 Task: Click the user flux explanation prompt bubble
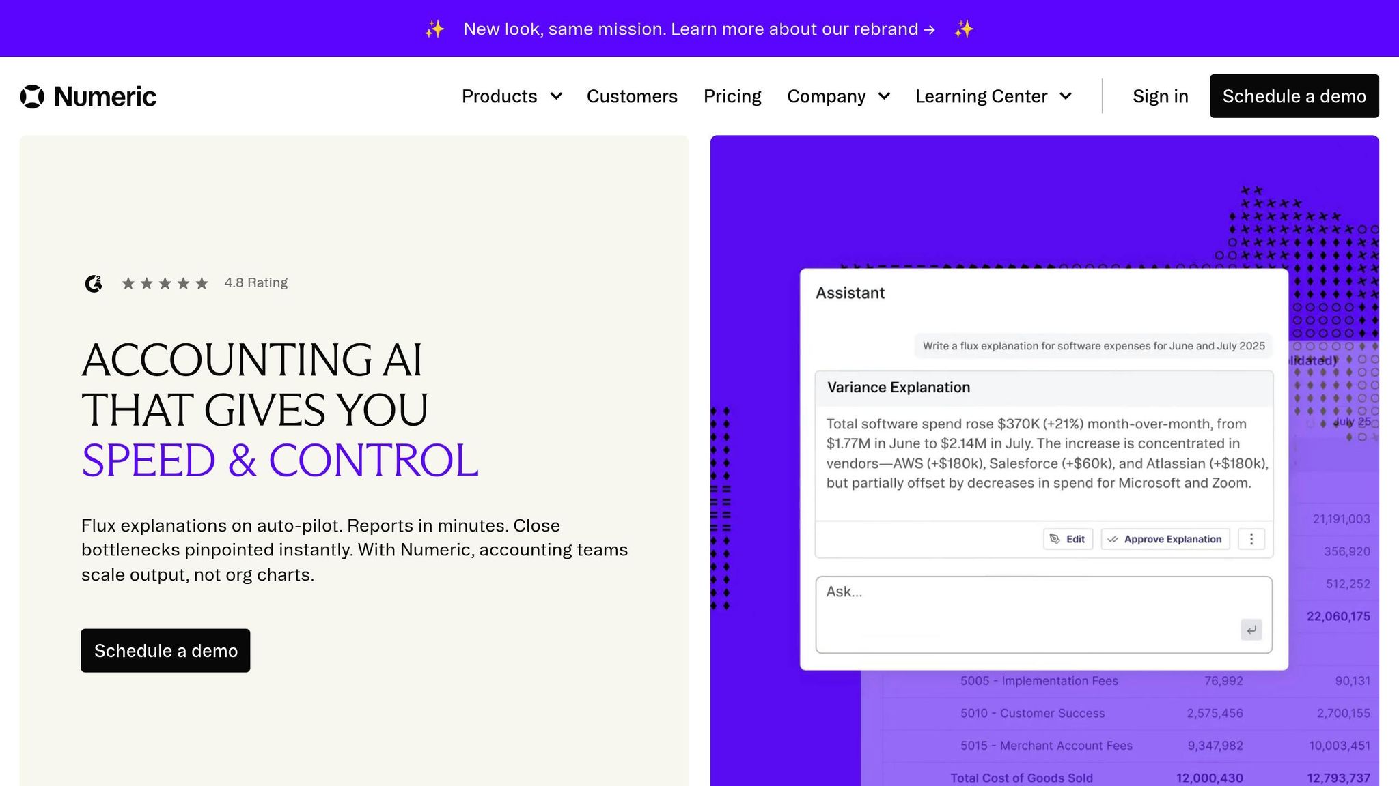tap(1093, 346)
